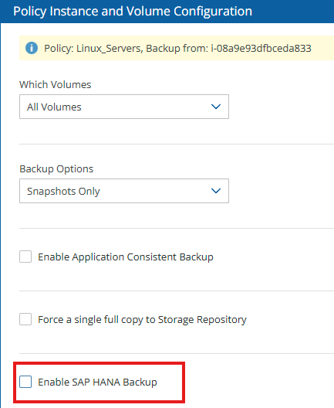Click Storage Repository words in checkbox label
This screenshot has width=334, height=408.
tap(202, 320)
